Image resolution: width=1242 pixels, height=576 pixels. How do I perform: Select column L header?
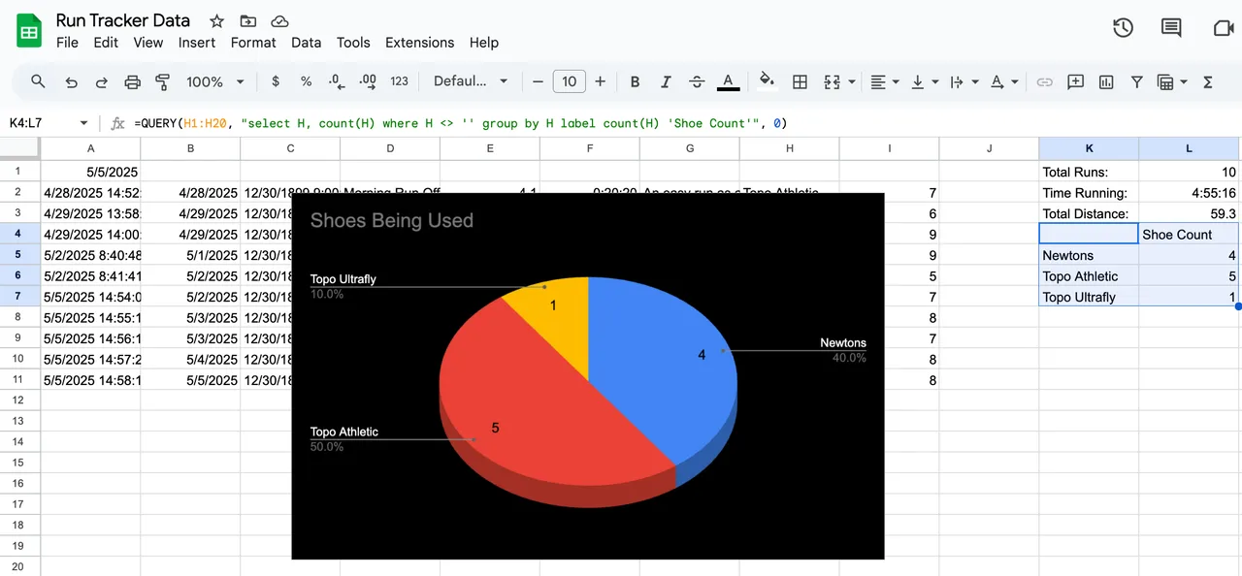pos(1189,148)
